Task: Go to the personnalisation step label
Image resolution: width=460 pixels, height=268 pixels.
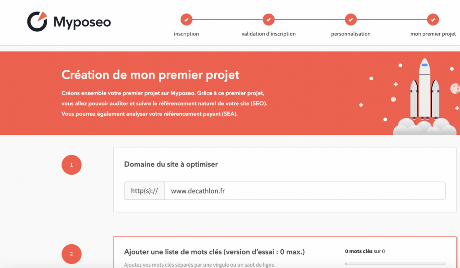Action: pyautogui.click(x=350, y=34)
